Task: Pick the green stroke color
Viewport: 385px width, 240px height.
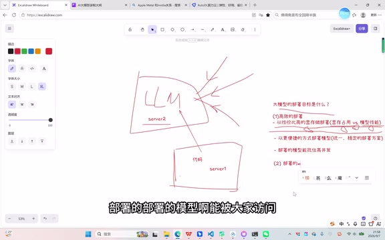Action: pos(24,51)
